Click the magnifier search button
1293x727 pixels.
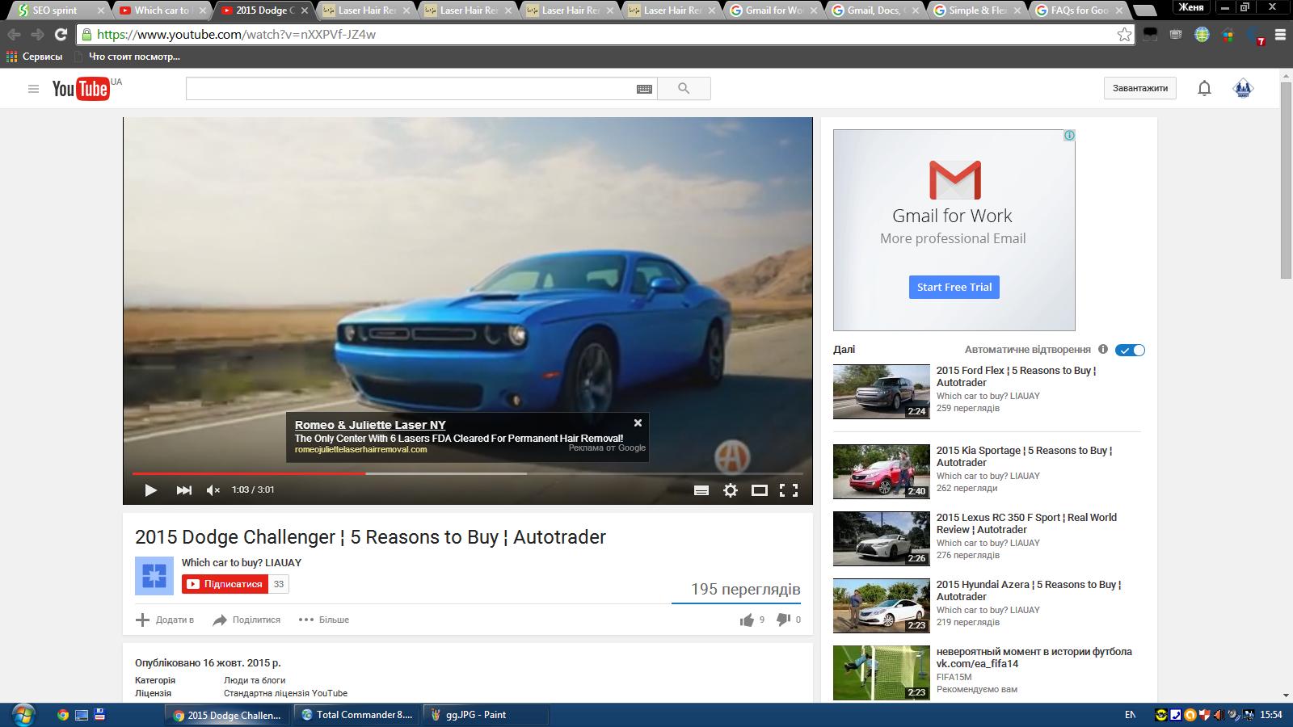pyautogui.click(x=684, y=89)
